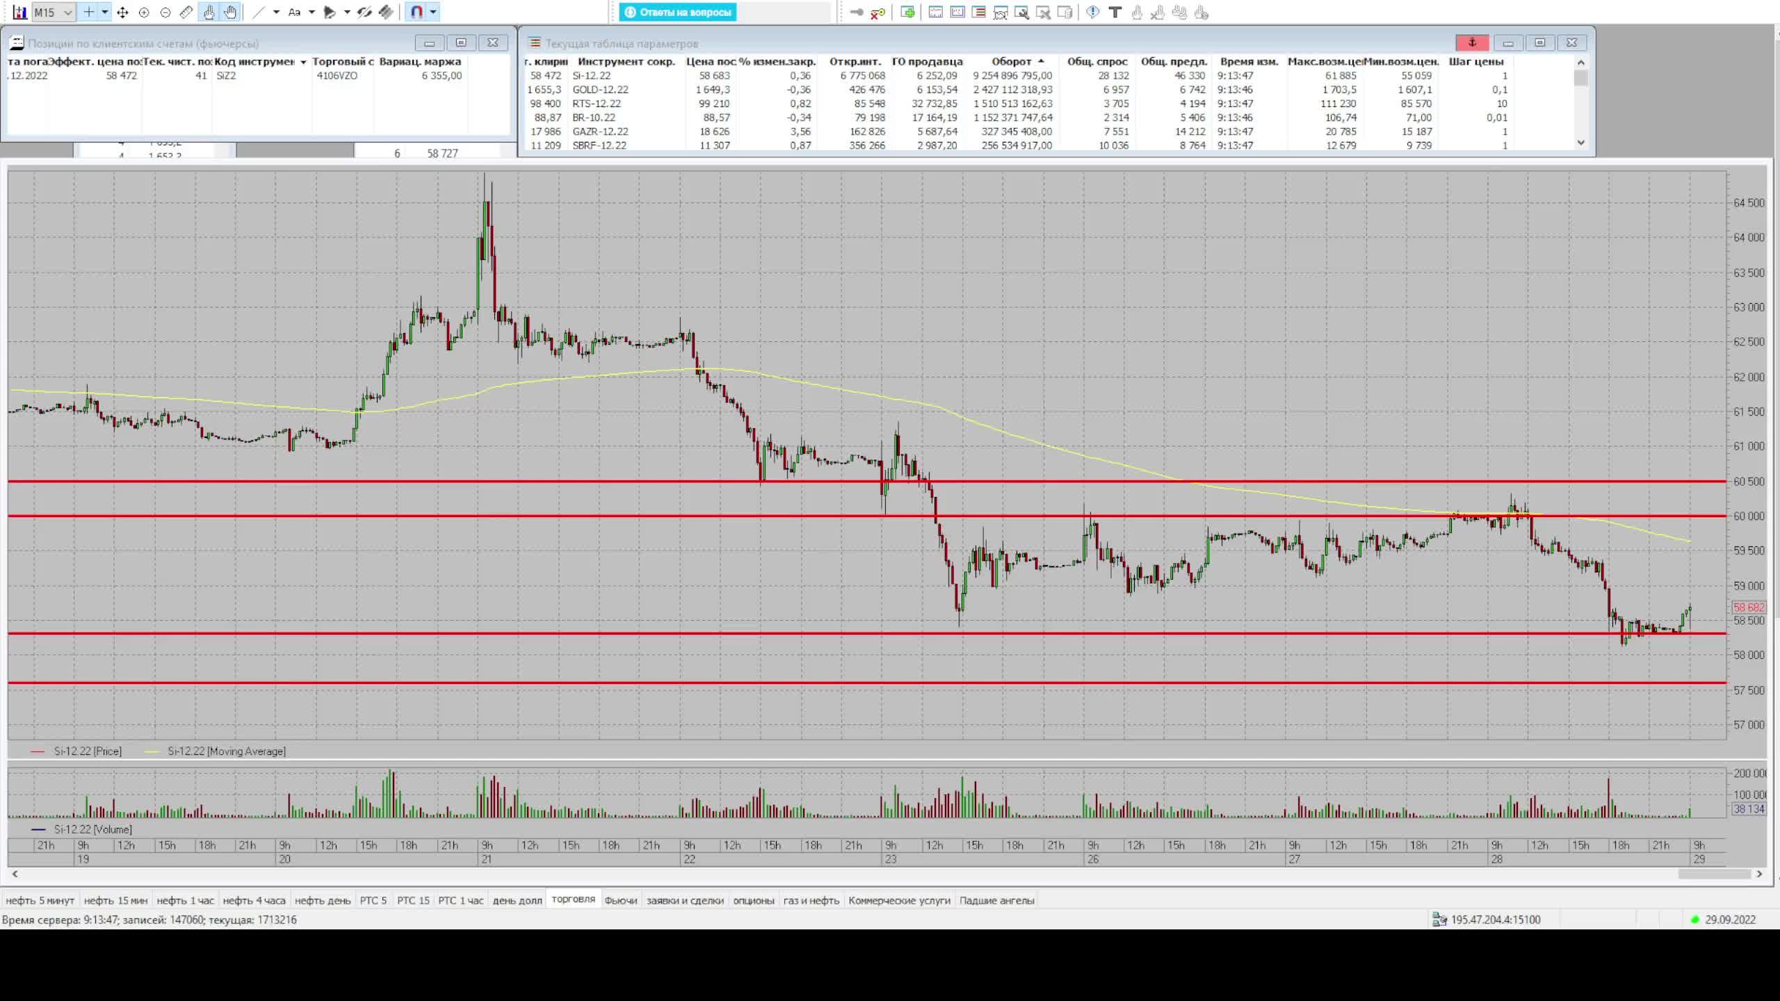
Task: Expand the Aa text tool dropdown arrow
Action: tap(311, 13)
